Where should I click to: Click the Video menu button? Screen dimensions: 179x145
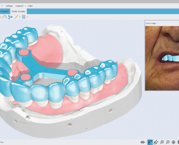click(x=30, y=6)
